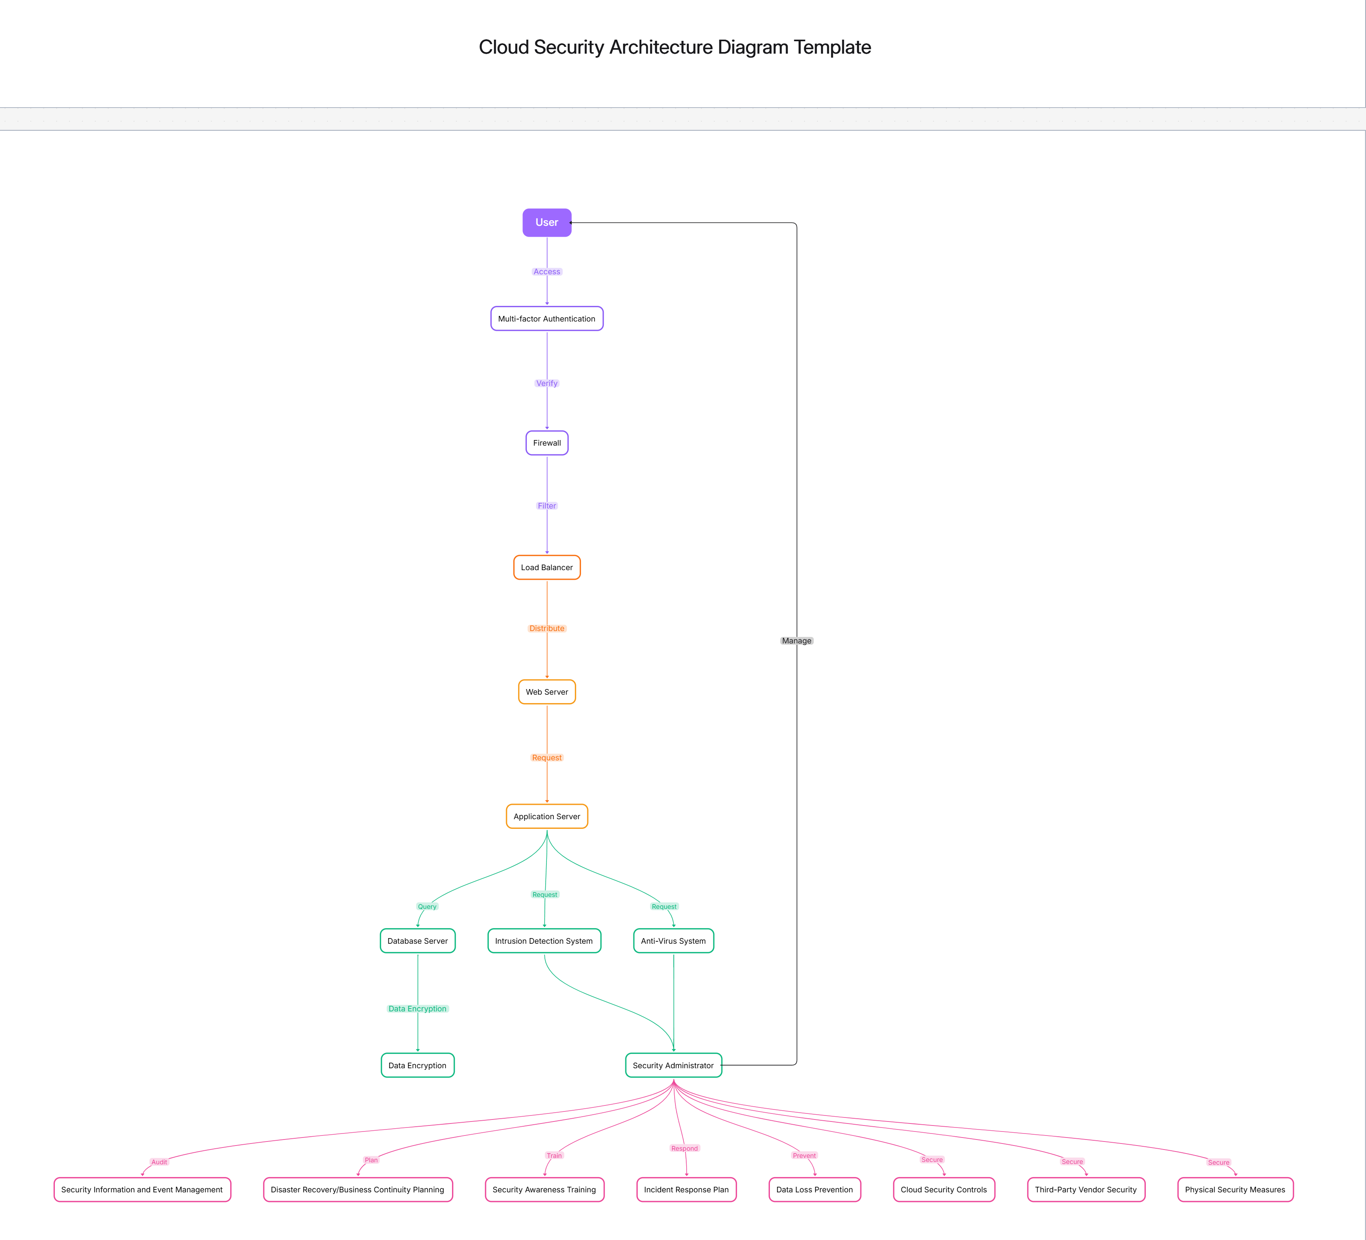Select the Anti-Virus System node

(673, 941)
